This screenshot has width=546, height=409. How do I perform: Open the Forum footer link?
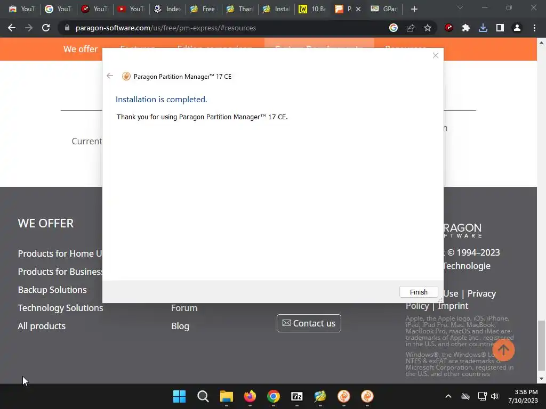[184, 308]
